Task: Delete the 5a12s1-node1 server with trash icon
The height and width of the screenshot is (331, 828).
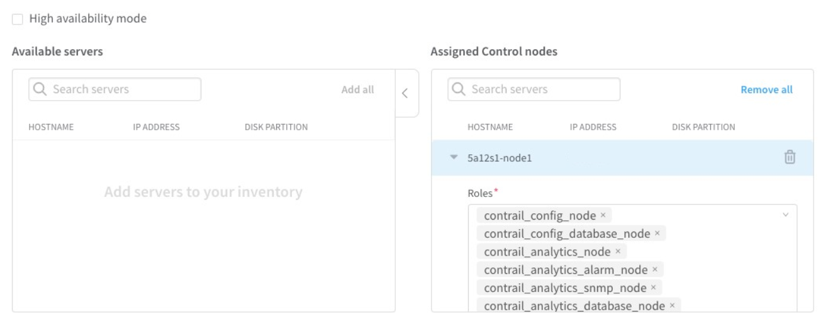Action: click(x=790, y=158)
